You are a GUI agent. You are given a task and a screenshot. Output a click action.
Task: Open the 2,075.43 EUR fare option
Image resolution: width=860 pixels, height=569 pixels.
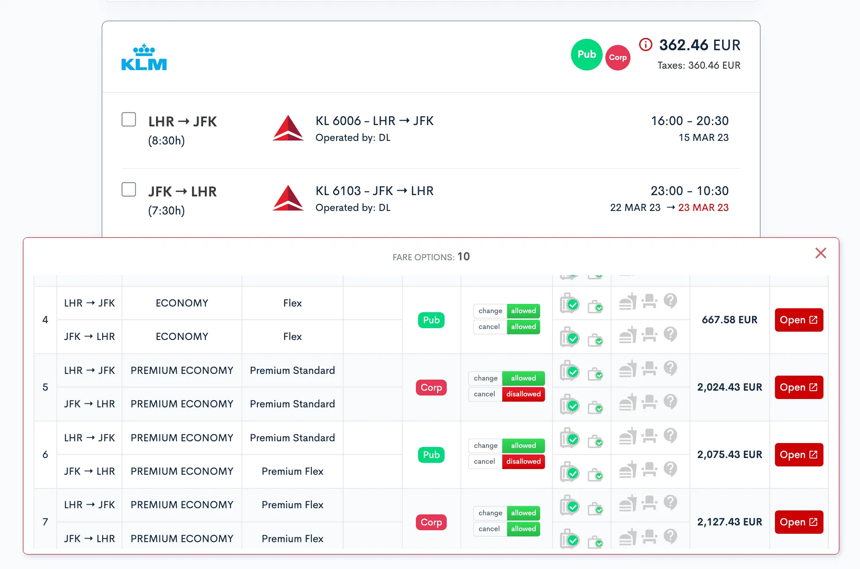tap(798, 455)
